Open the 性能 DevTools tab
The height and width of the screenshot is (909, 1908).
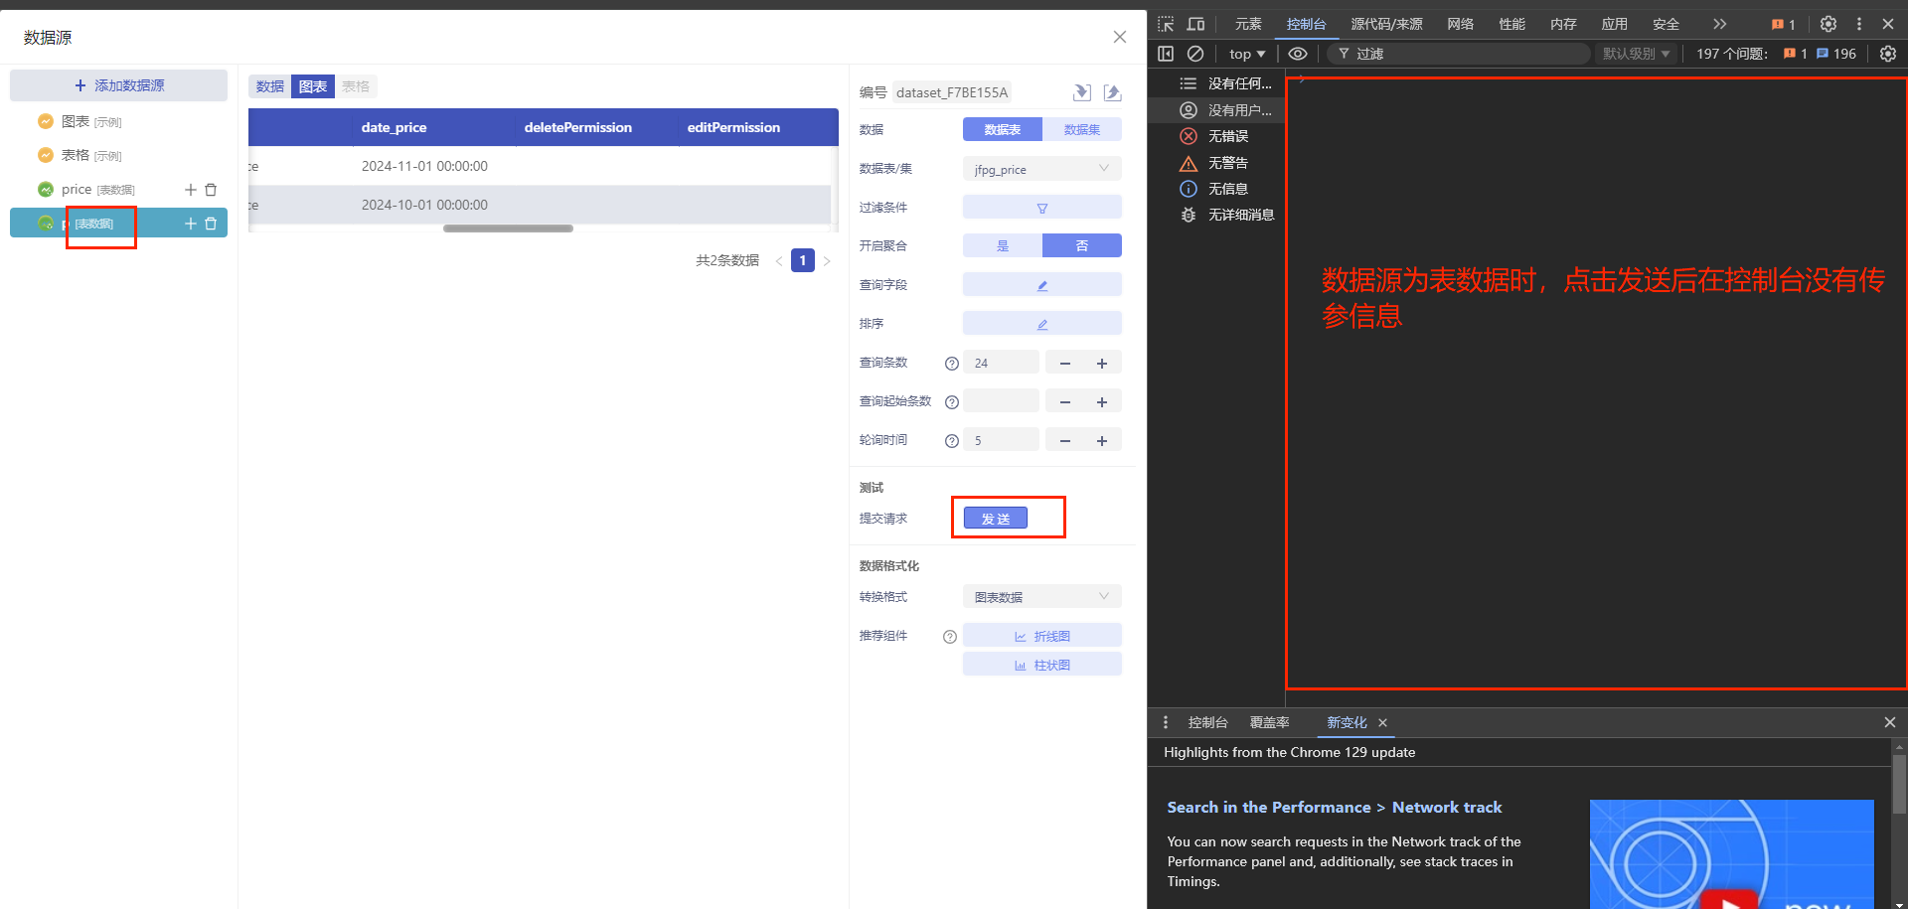1512,24
